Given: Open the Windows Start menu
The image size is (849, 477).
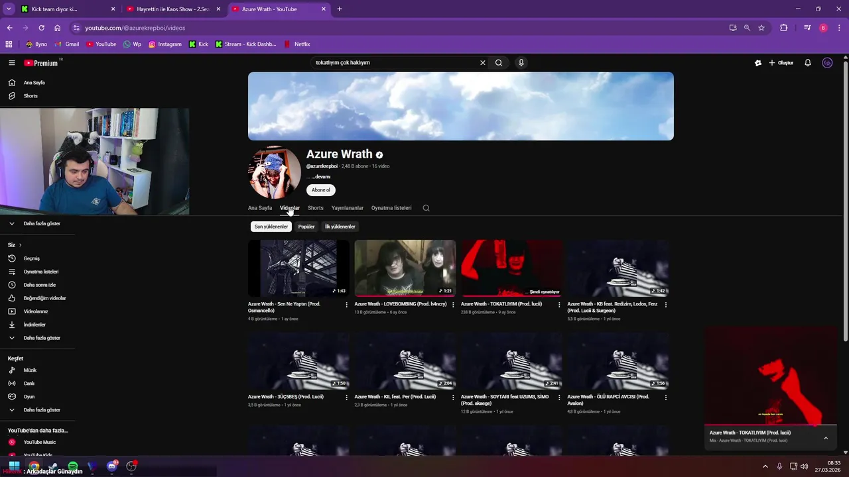Looking at the screenshot, I should click(x=14, y=466).
